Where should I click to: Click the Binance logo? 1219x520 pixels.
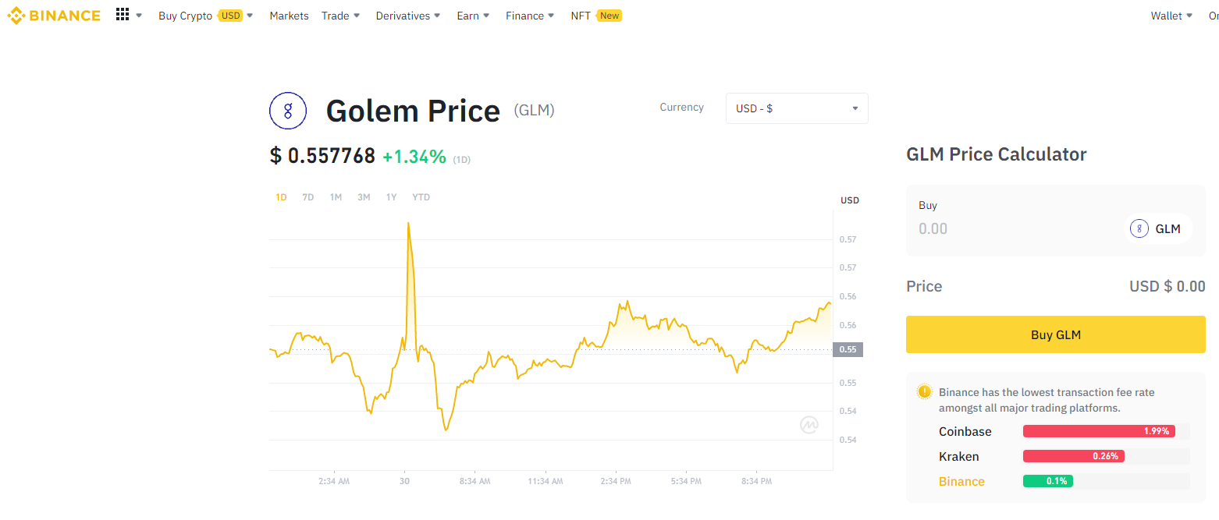pyautogui.click(x=54, y=16)
